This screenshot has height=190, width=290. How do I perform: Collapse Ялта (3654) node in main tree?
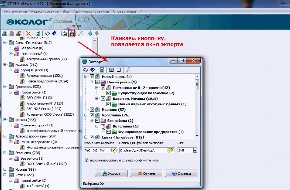(x=5, y=175)
